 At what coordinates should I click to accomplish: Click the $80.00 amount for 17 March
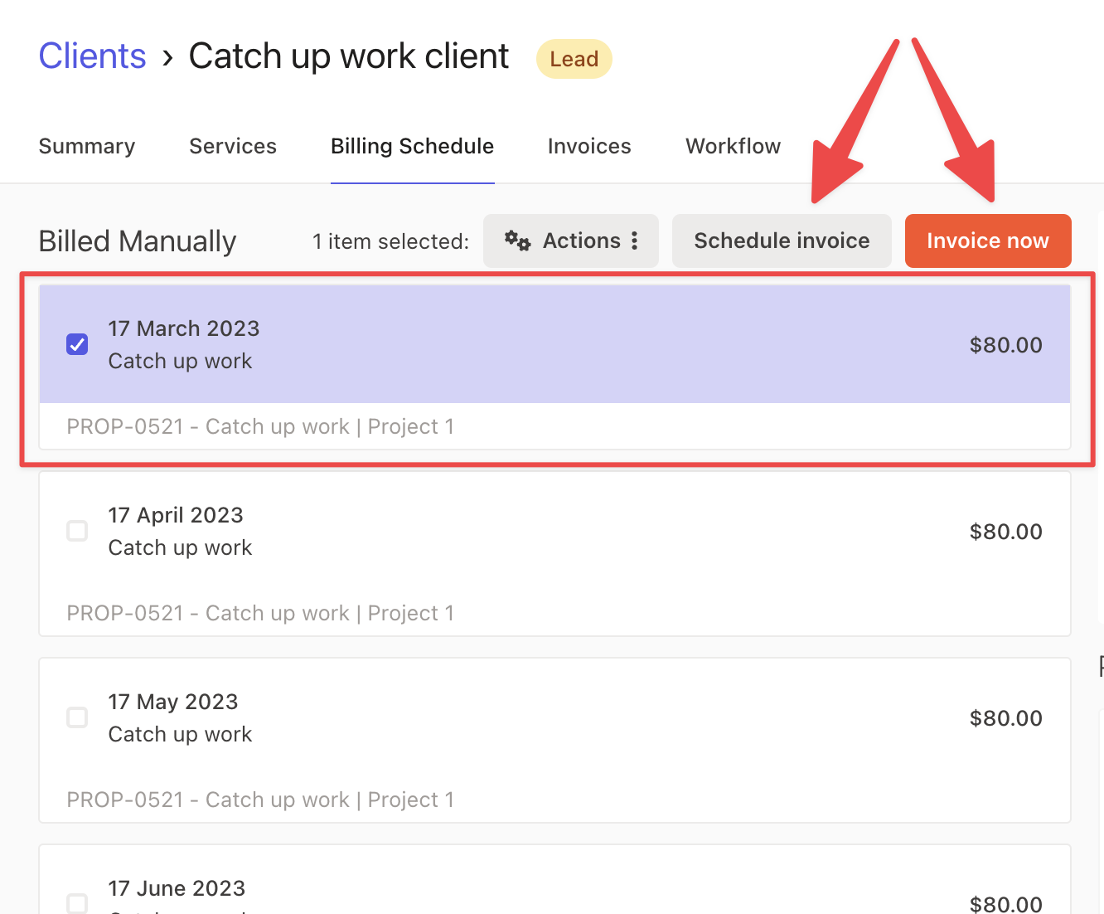(1006, 345)
